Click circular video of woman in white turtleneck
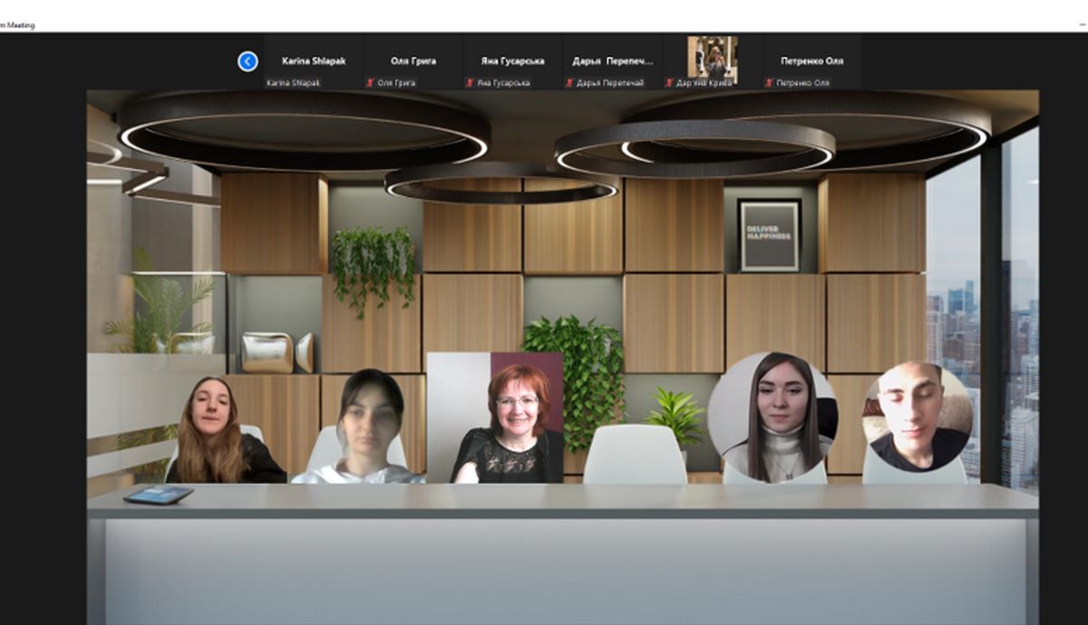Image resolution: width=1088 pixels, height=625 pixels. click(772, 417)
